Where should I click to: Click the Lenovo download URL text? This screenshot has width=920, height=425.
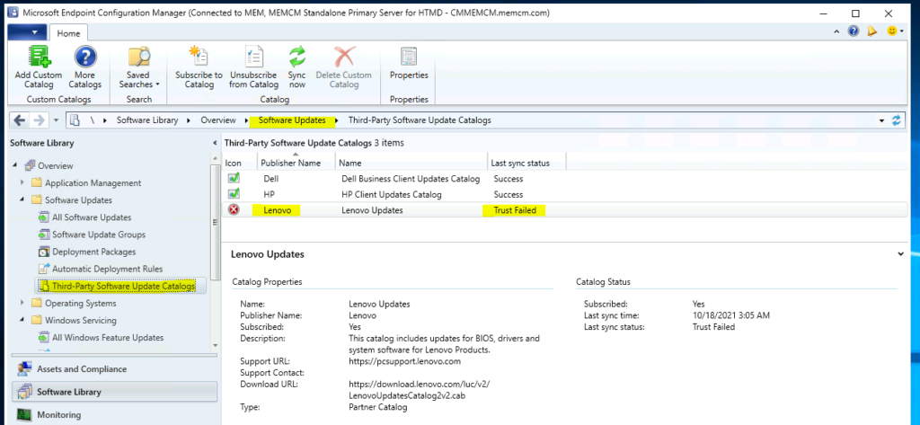click(420, 390)
